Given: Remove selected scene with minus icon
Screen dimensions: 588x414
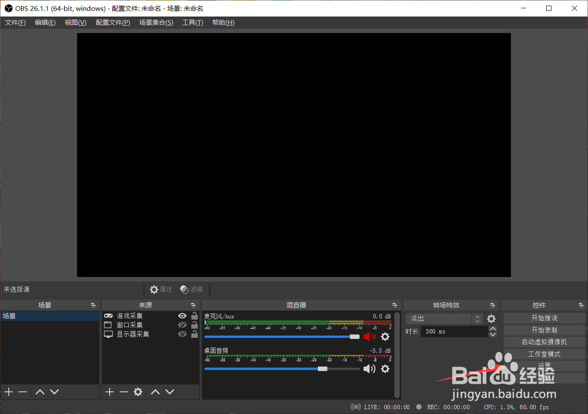Looking at the screenshot, I should click(23, 392).
